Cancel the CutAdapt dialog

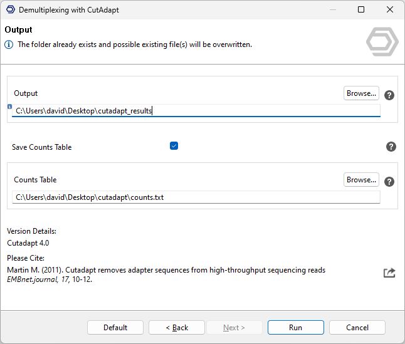point(357,328)
